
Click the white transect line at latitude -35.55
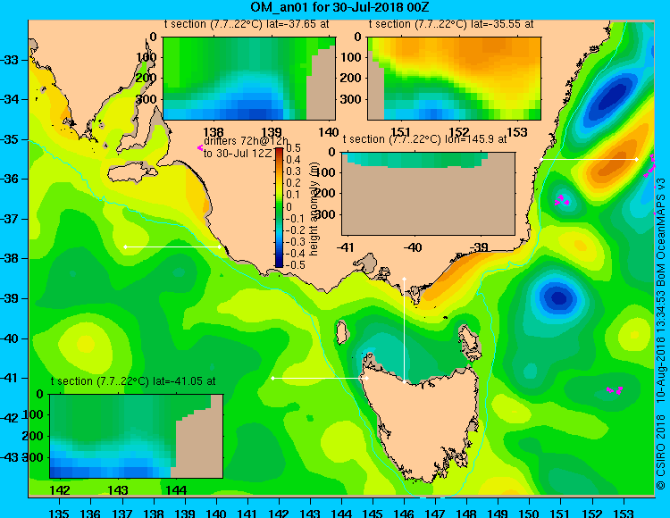coord(589,159)
